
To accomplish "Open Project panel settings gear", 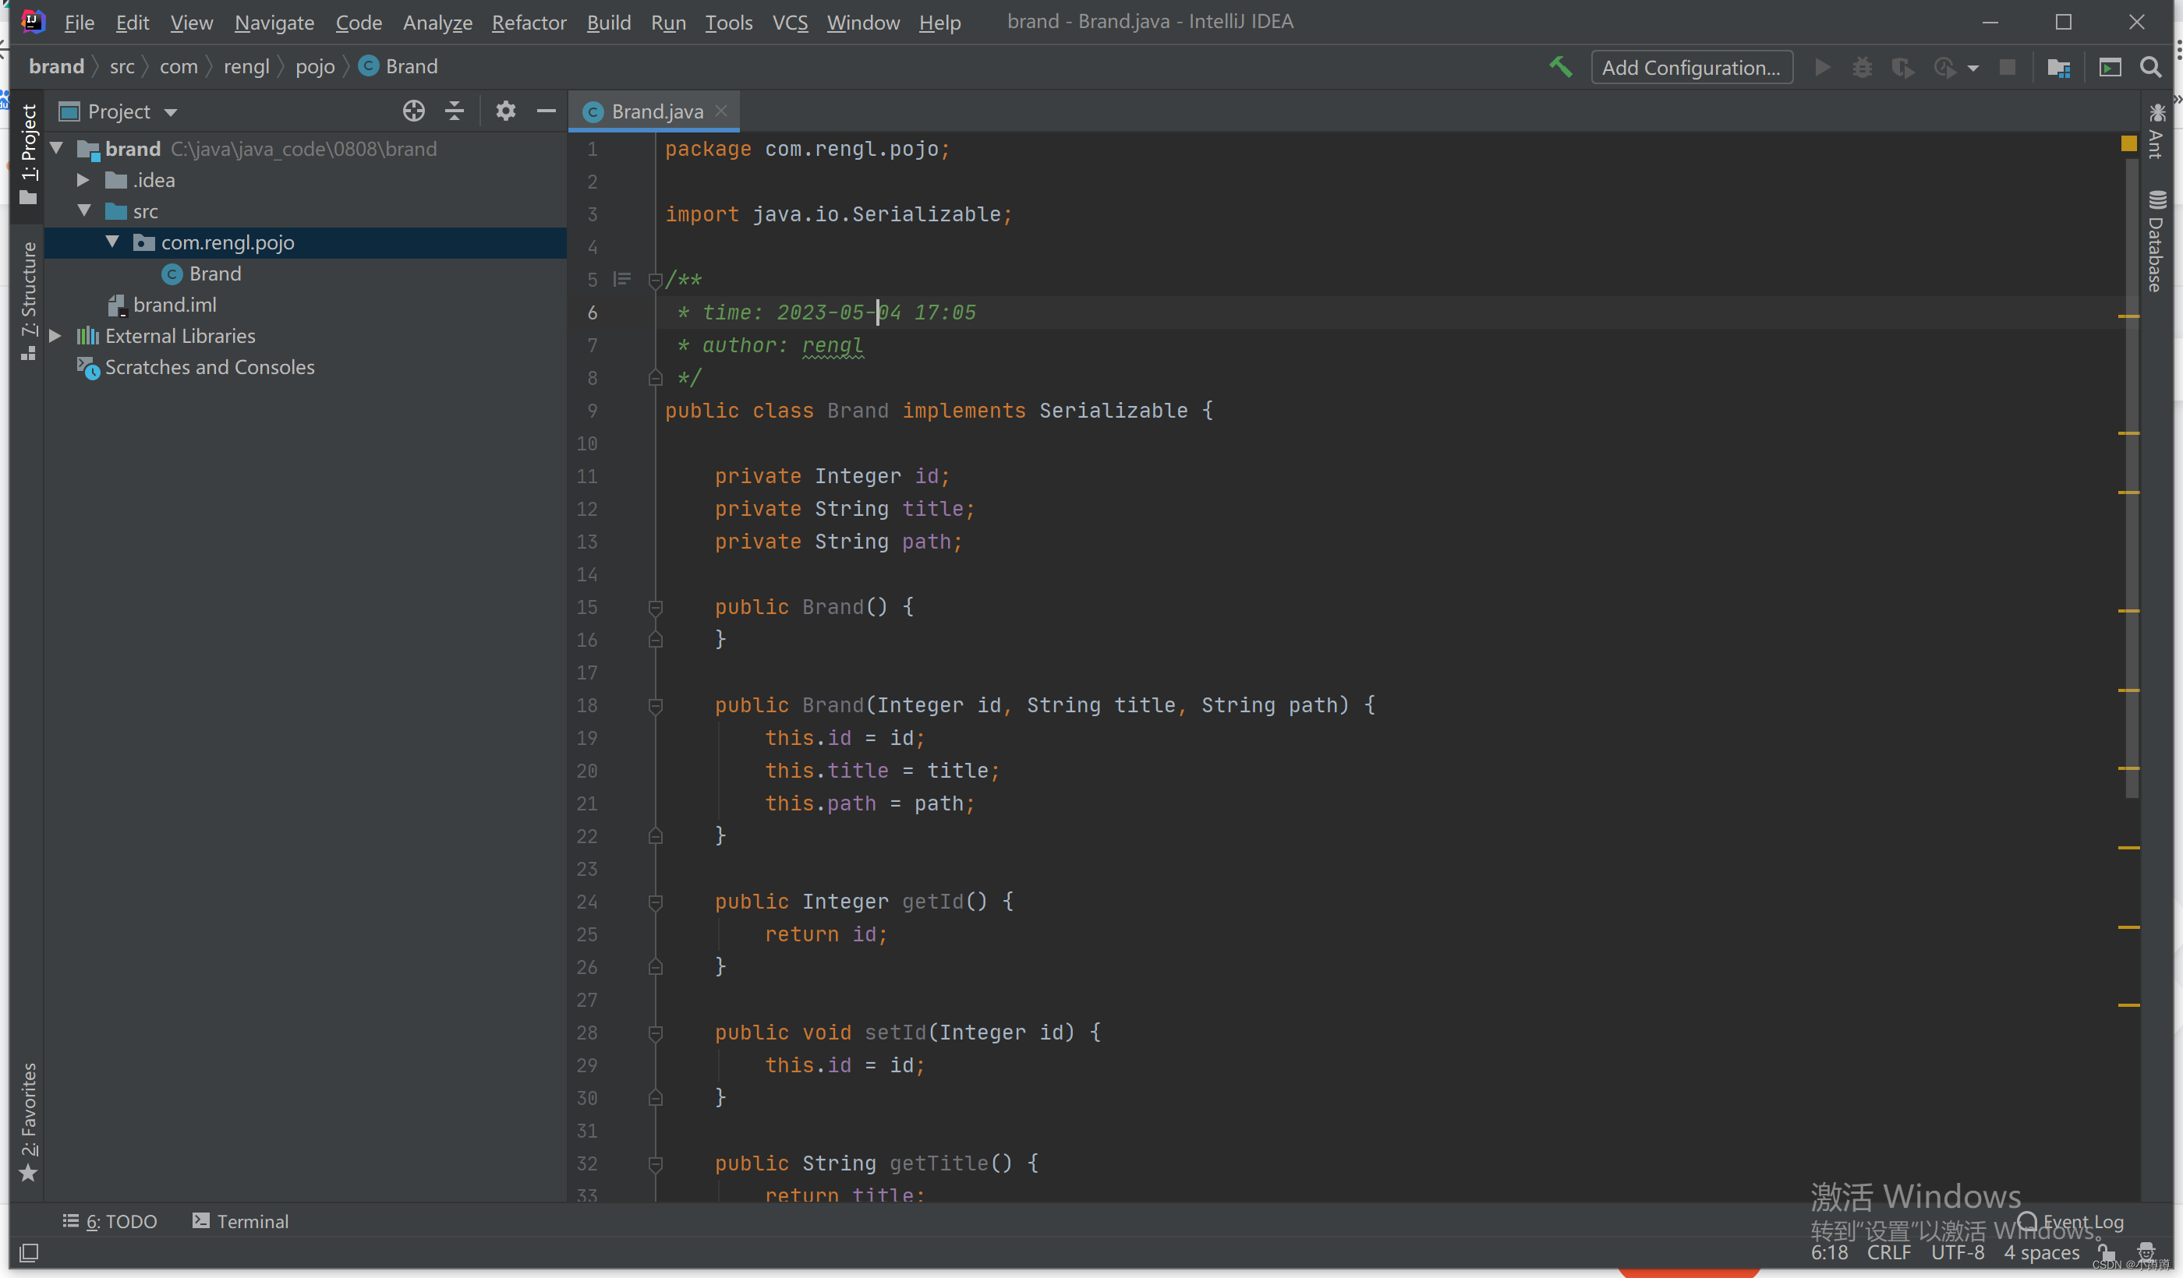I will pyautogui.click(x=505, y=111).
